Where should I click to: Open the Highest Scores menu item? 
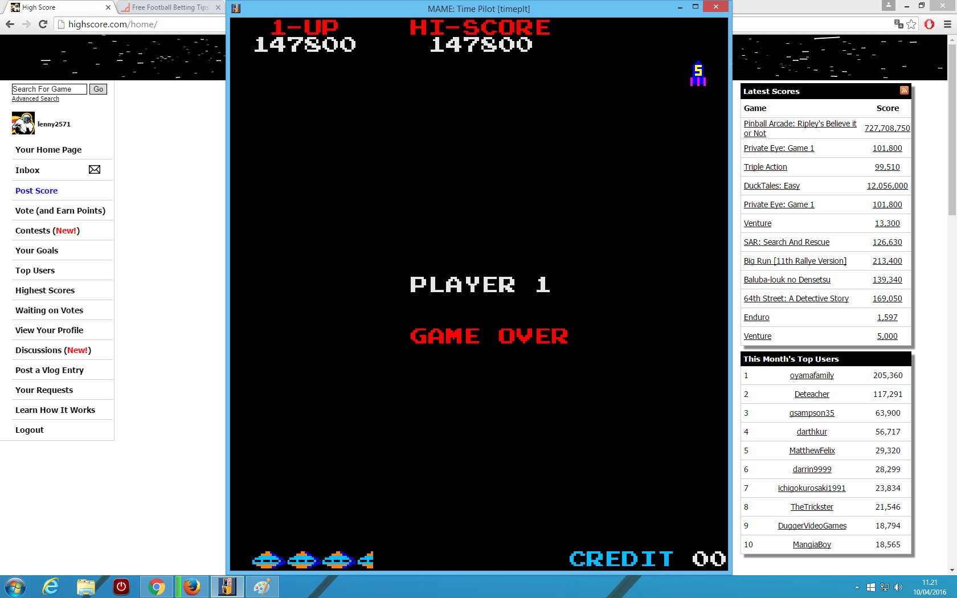click(45, 290)
